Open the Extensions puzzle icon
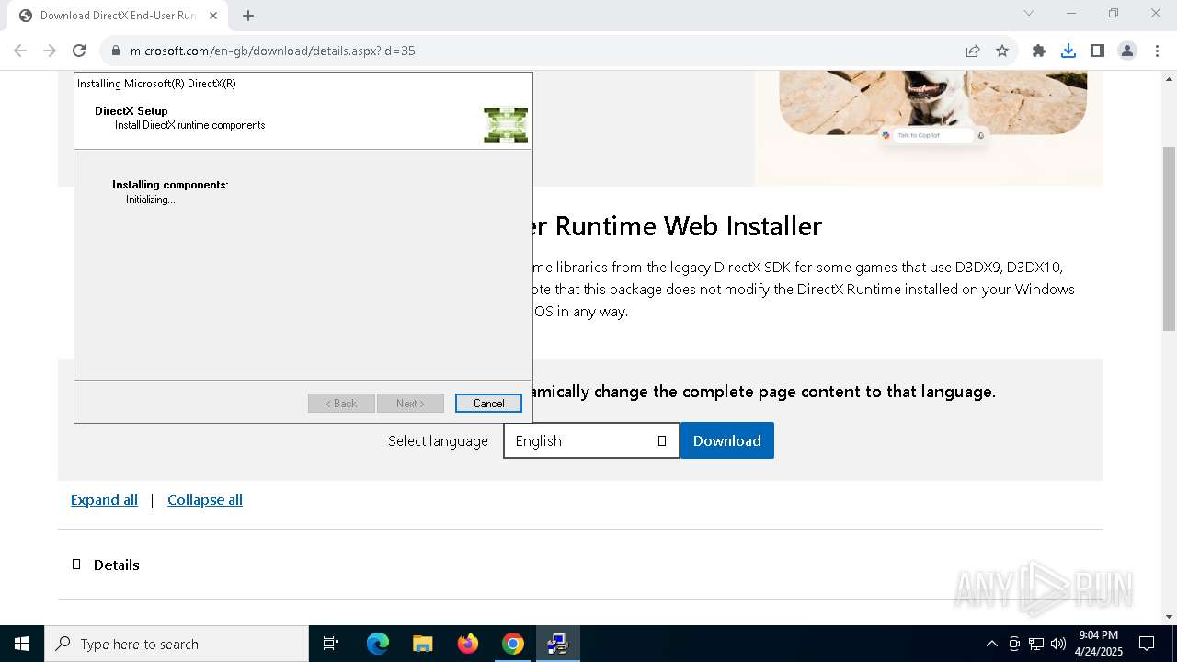The width and height of the screenshot is (1177, 662). (1039, 51)
